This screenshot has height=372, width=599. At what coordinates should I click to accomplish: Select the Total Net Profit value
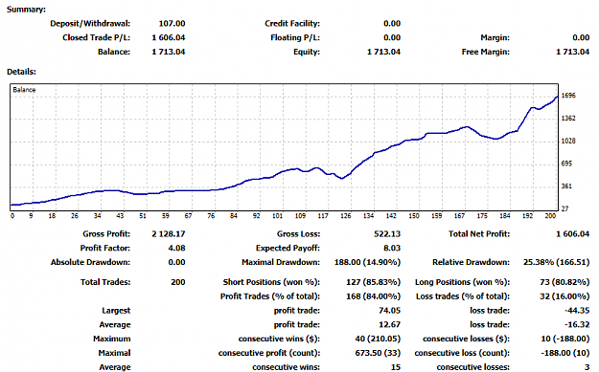click(x=572, y=234)
